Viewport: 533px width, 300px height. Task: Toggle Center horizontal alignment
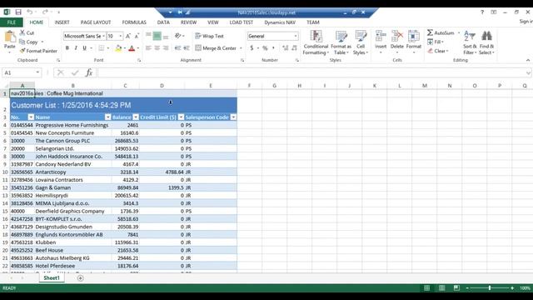157,48
